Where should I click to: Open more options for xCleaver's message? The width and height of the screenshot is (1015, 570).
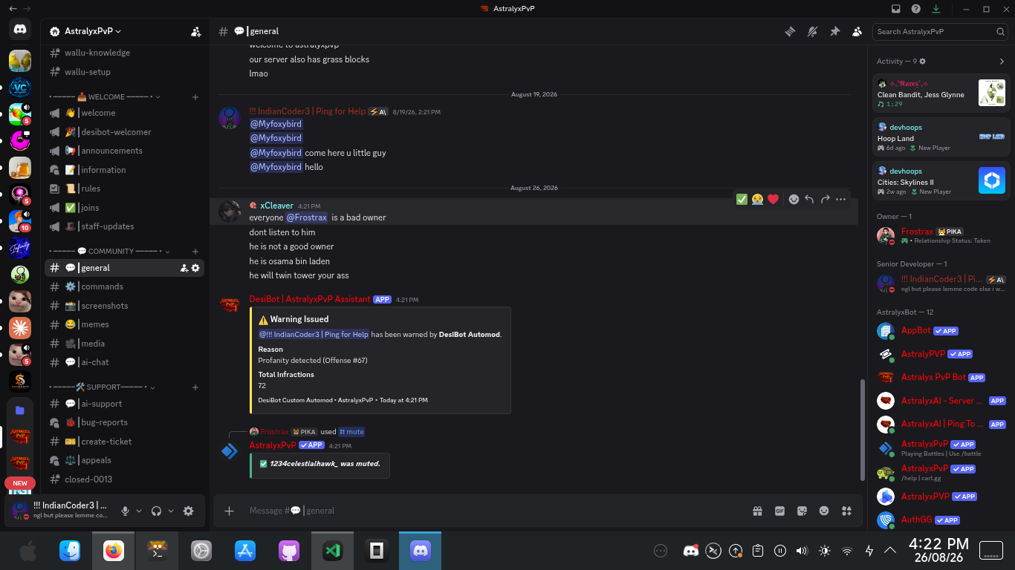840,199
